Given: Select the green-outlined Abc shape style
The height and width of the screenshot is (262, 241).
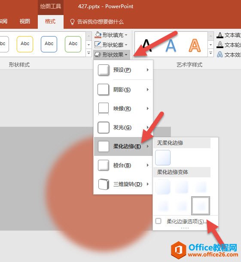Looking at the screenshot, I should pyautogui.click(x=73, y=44).
